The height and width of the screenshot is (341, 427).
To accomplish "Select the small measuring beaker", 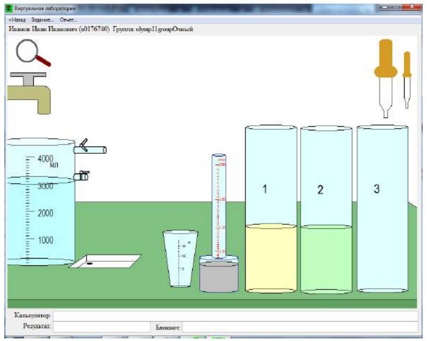I will pos(180,259).
